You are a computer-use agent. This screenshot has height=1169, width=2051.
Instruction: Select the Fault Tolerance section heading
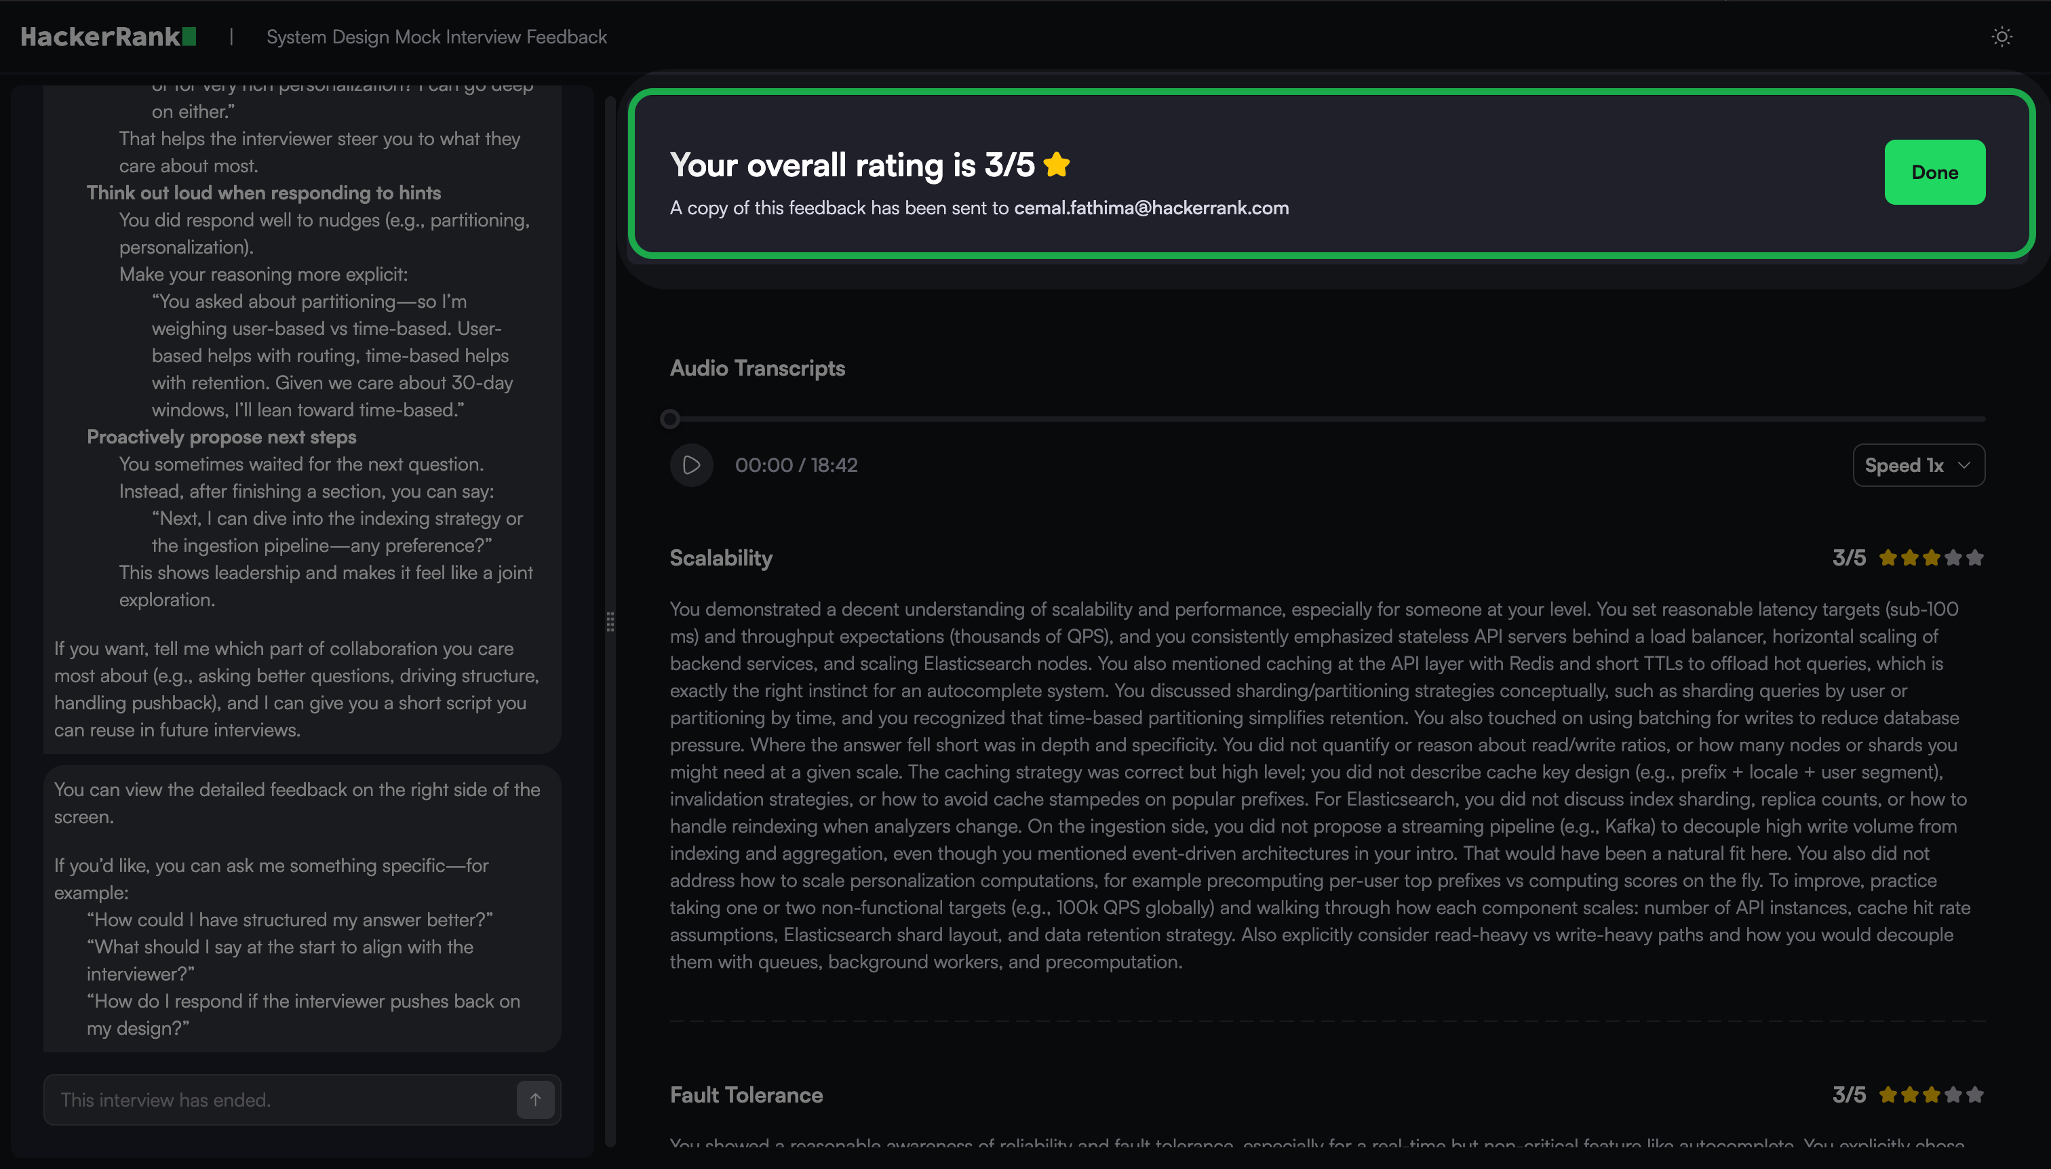[x=746, y=1095]
